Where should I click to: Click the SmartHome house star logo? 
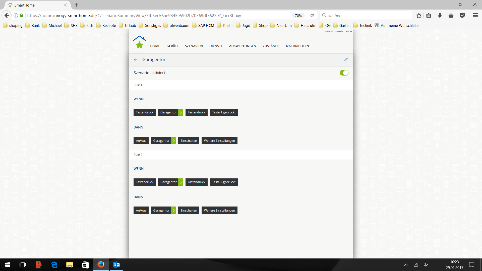click(139, 42)
